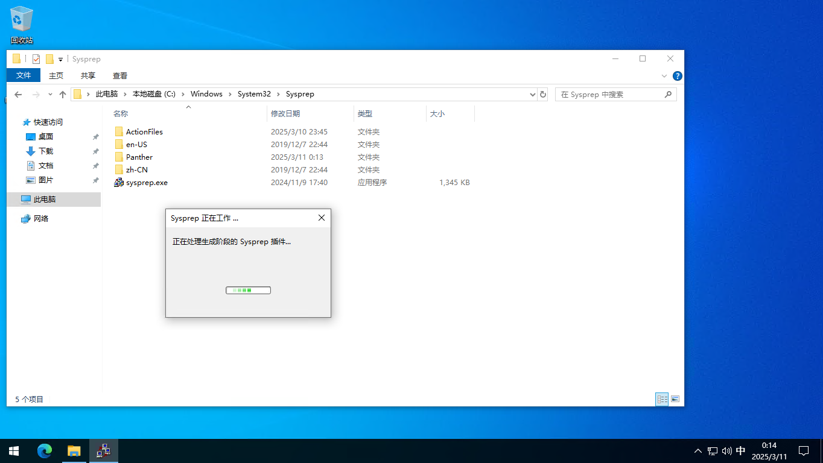Screen dimensions: 823x463
Task: Launch Microsoft Edge from the taskbar
Action: click(45, 450)
